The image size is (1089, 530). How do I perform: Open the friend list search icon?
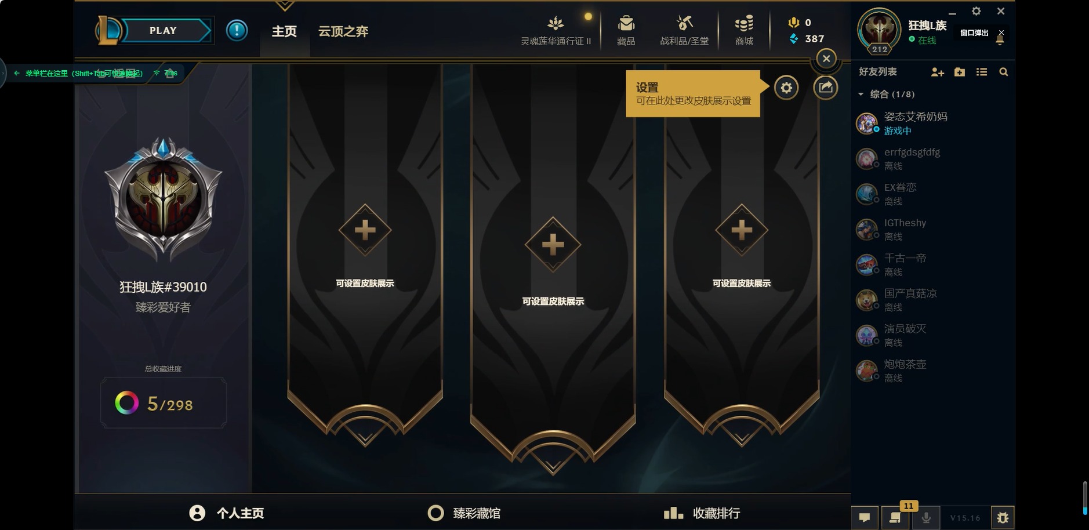(x=1004, y=72)
